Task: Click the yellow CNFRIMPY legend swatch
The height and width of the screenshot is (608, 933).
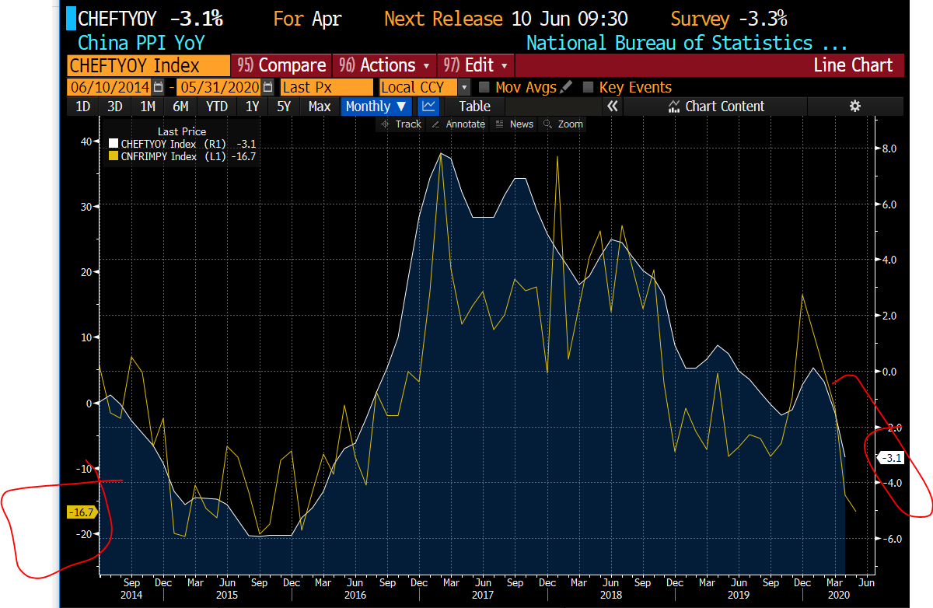Action: (x=114, y=156)
